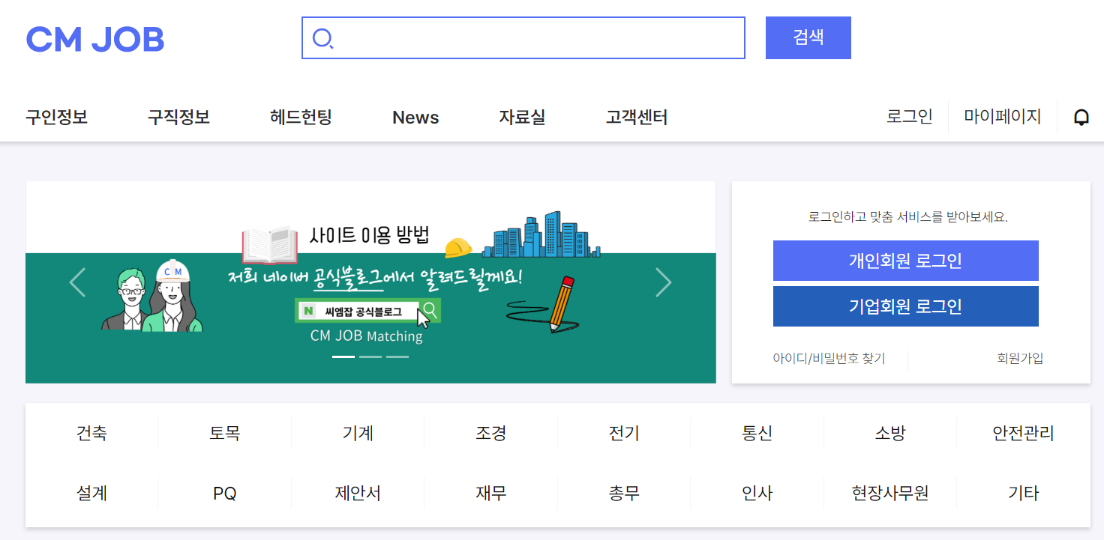This screenshot has width=1104, height=540.
Task: Open the 고객센터 section
Action: [635, 117]
